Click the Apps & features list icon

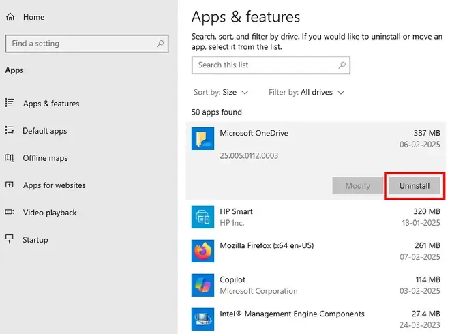9,103
